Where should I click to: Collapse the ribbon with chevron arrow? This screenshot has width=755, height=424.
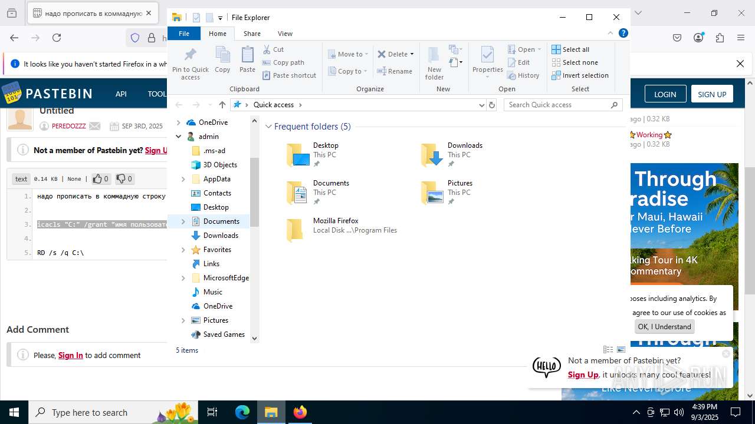tap(610, 33)
